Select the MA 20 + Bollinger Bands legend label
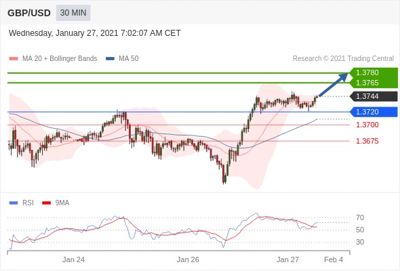 click(60, 59)
